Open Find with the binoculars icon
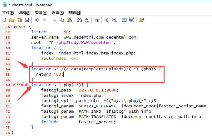 coord(79,20)
